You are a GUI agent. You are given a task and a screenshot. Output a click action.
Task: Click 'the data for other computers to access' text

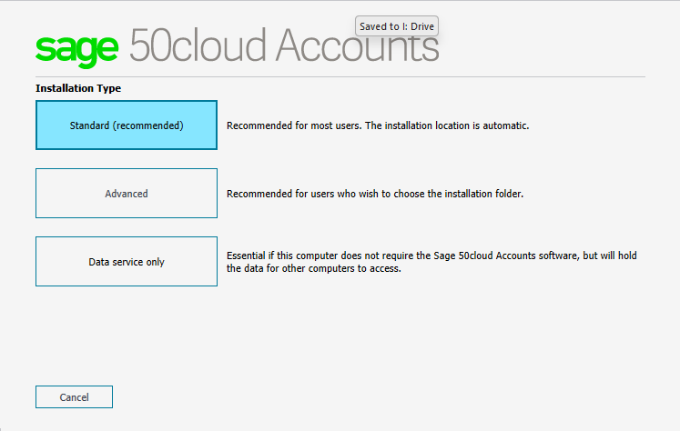click(313, 269)
